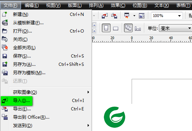The image size is (192, 131).
Task: Click the folder icon beside 打开
Action: 5,31
